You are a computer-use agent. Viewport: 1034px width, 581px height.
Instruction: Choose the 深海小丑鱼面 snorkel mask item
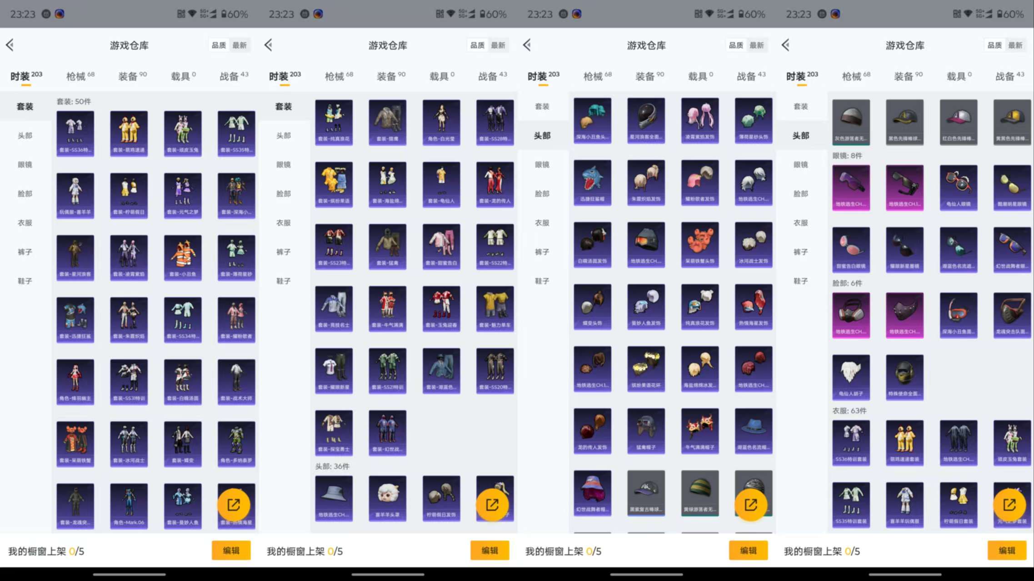pyautogui.click(x=958, y=315)
